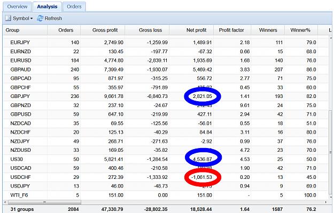Click total net profit 18,528.44
The width and height of the screenshot is (334, 213).
pyautogui.click(x=201, y=209)
